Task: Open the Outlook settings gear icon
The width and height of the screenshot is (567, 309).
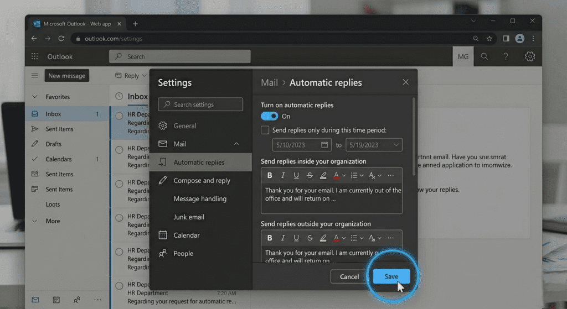Action: [x=530, y=56]
